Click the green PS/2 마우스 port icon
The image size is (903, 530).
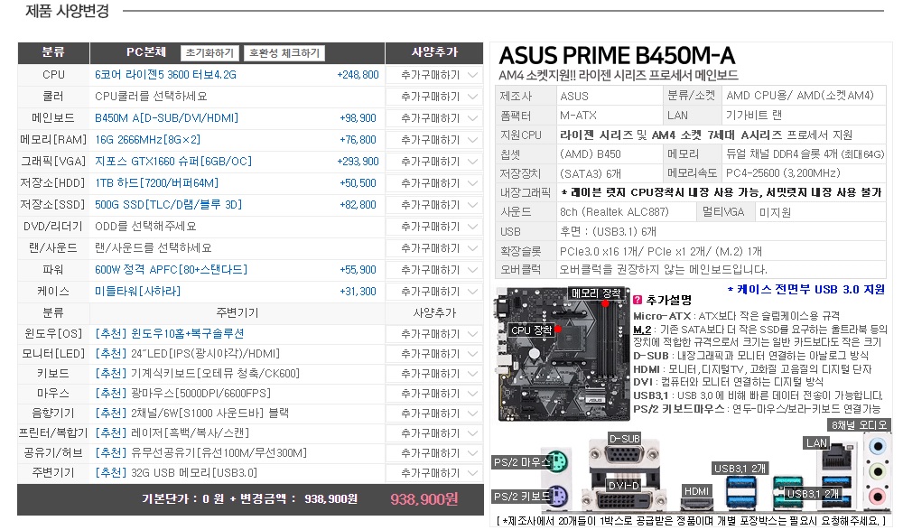tap(557, 464)
